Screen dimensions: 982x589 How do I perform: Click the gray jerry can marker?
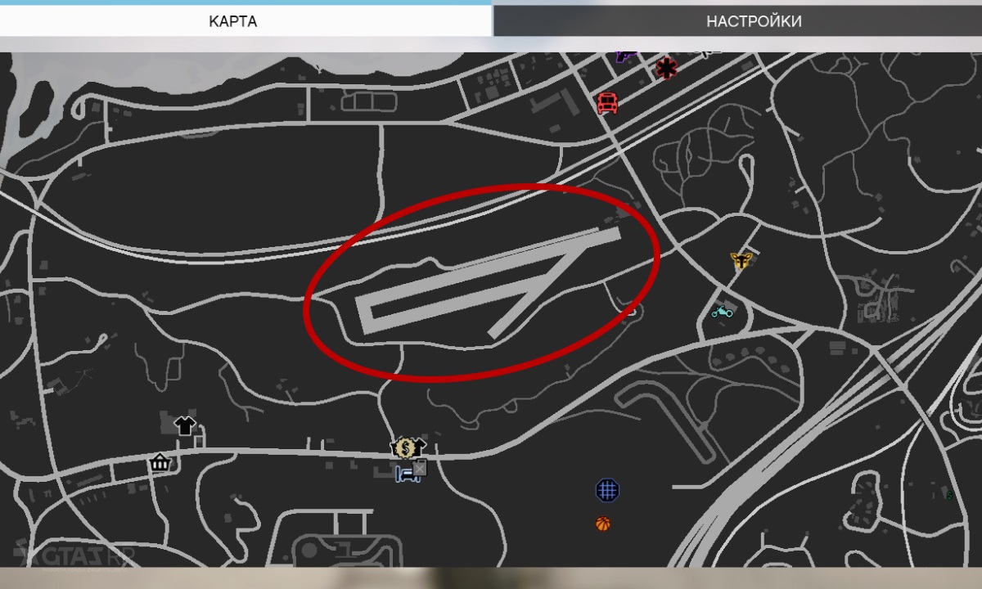419,468
